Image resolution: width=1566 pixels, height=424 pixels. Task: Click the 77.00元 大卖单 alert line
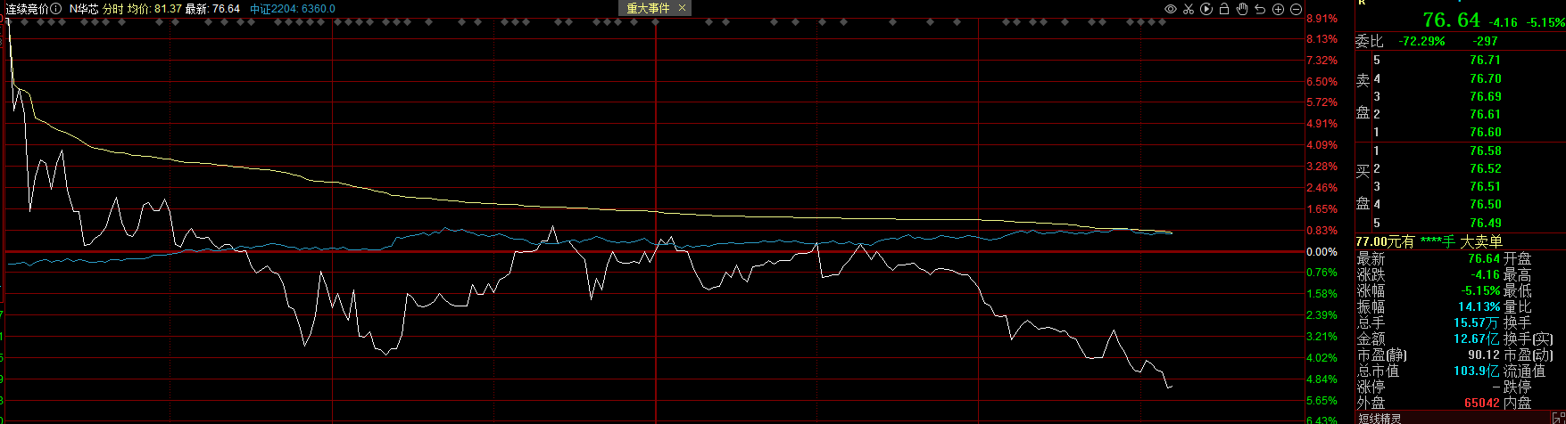[1428, 241]
